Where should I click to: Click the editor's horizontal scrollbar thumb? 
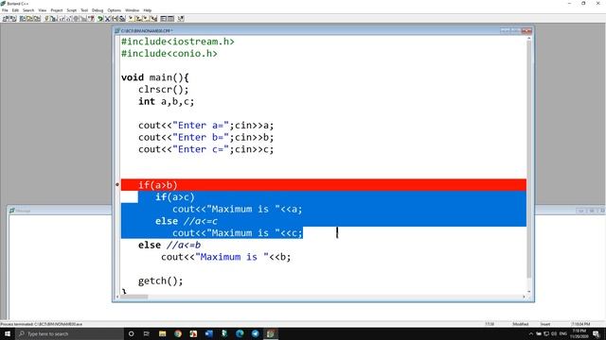tap(135, 297)
